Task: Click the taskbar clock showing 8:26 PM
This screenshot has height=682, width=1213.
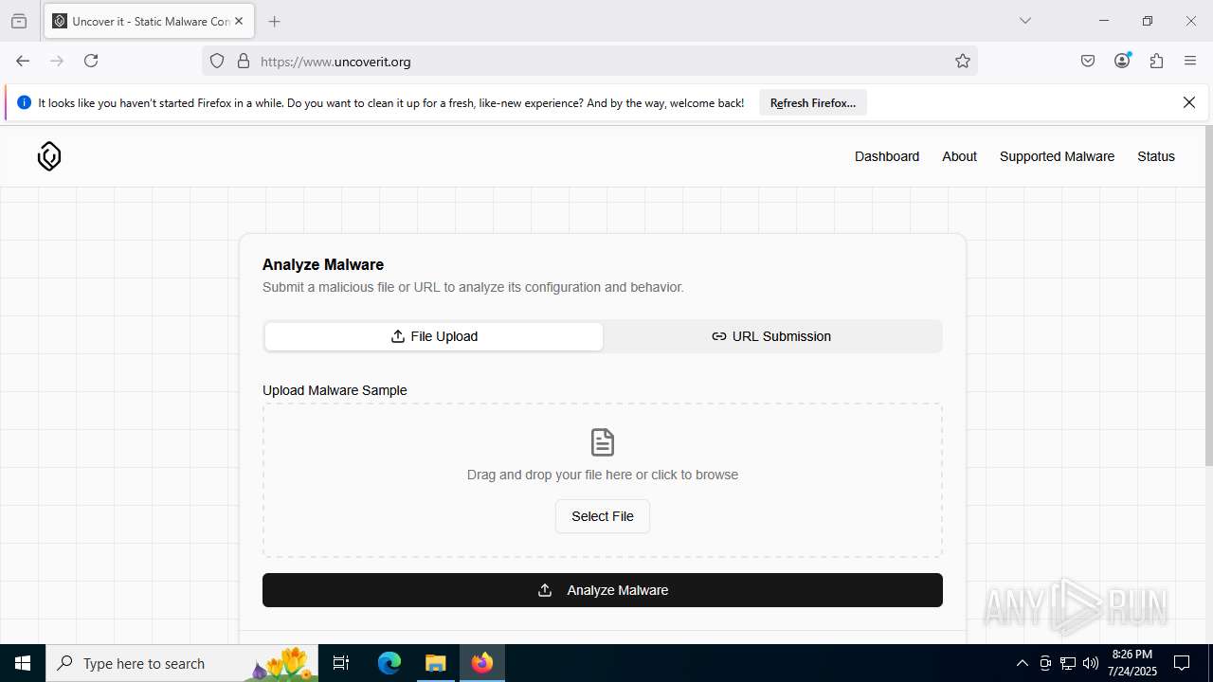Action: pyautogui.click(x=1132, y=663)
